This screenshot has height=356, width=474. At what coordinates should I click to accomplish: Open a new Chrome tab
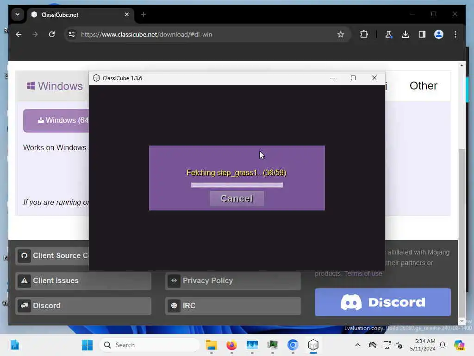[143, 14]
